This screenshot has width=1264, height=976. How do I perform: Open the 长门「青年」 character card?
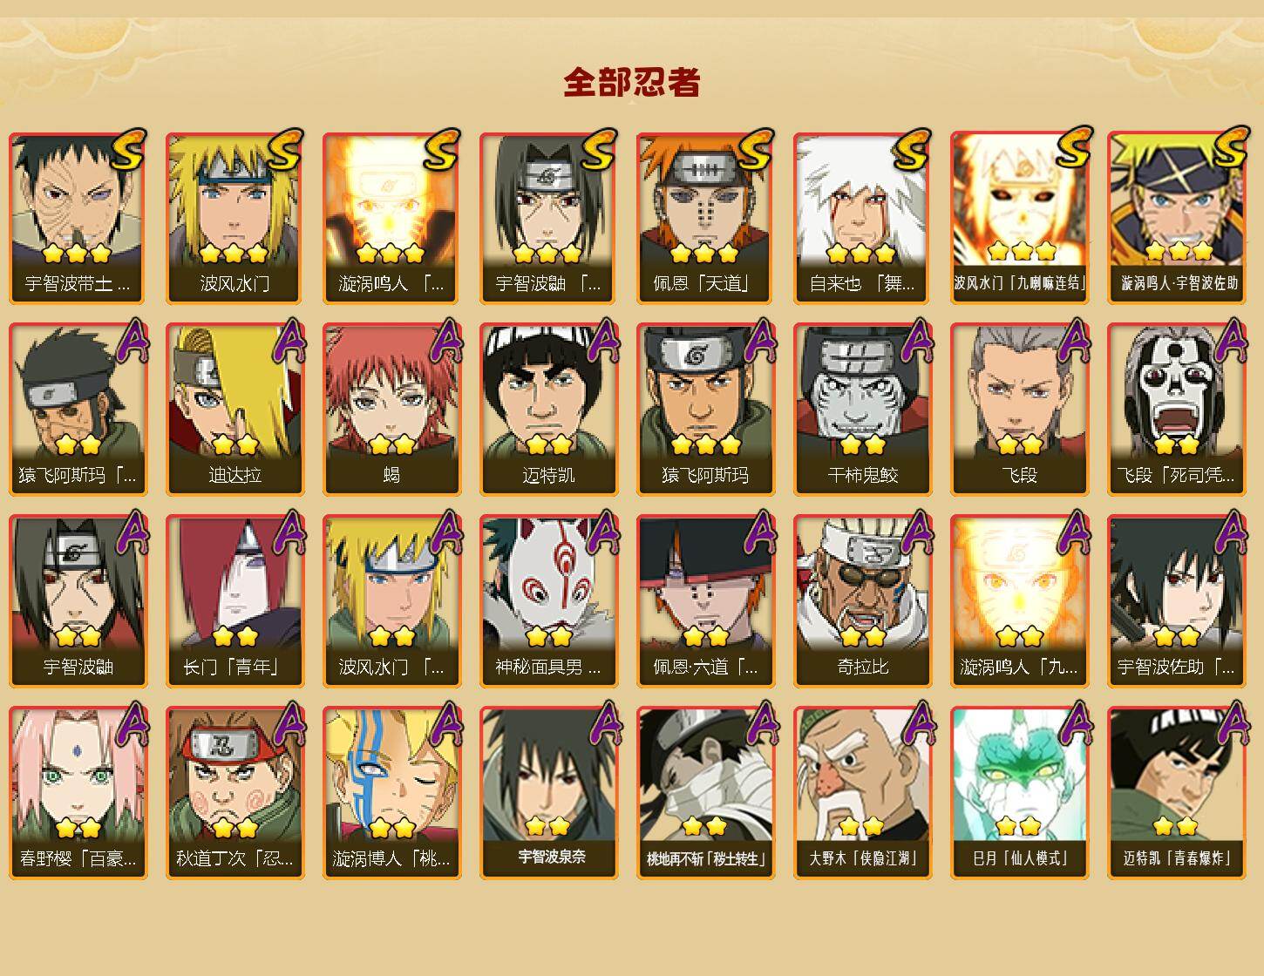click(x=234, y=601)
